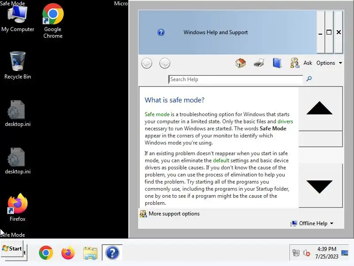Click the scrollbar up arrow
354x266 pixels.
click(x=320, y=109)
